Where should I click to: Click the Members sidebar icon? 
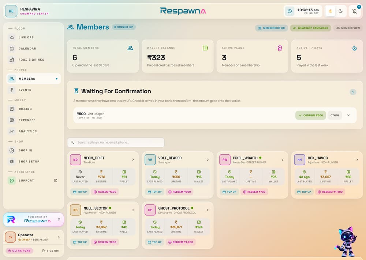12,79
